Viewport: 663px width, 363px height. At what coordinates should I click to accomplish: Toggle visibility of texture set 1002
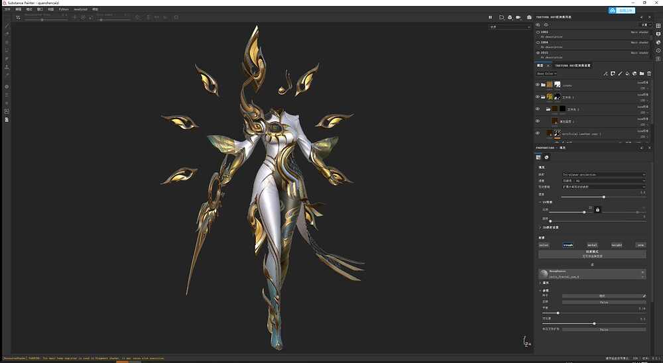pyautogui.click(x=538, y=32)
